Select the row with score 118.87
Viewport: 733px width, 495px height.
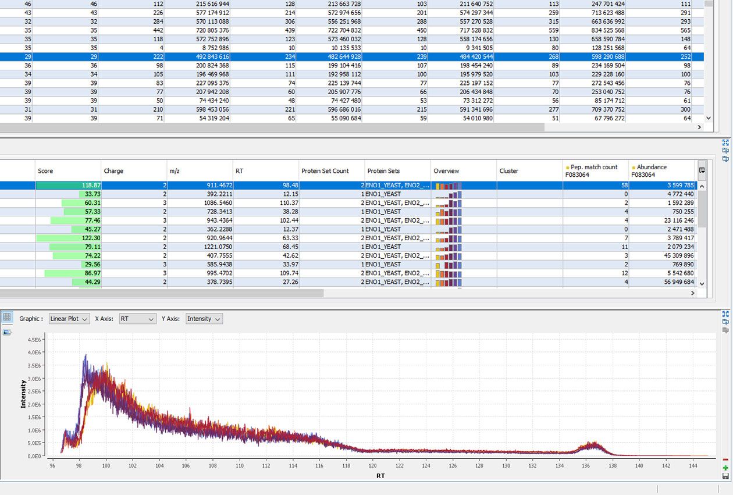[348, 186]
